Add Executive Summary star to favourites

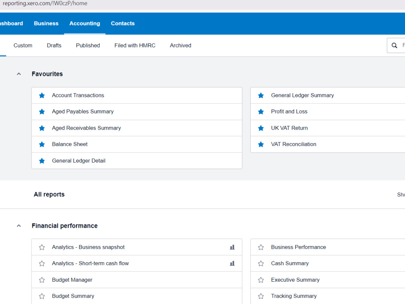point(261,280)
